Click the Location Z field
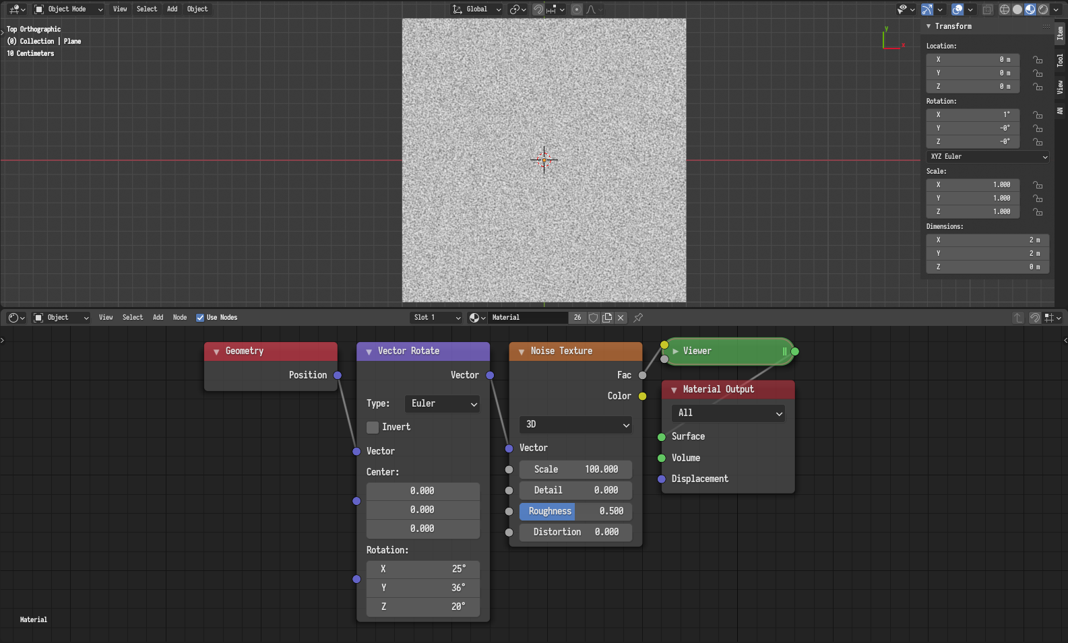Viewport: 1068px width, 643px height. pyautogui.click(x=973, y=87)
